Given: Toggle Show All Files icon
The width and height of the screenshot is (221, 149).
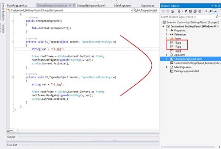Looking at the screenshot, I should 200,12.
